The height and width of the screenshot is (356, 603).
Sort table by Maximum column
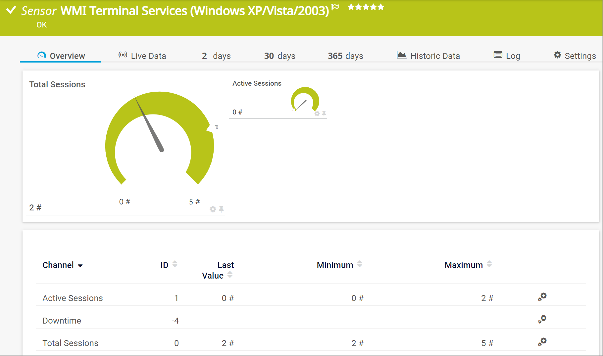(x=489, y=264)
